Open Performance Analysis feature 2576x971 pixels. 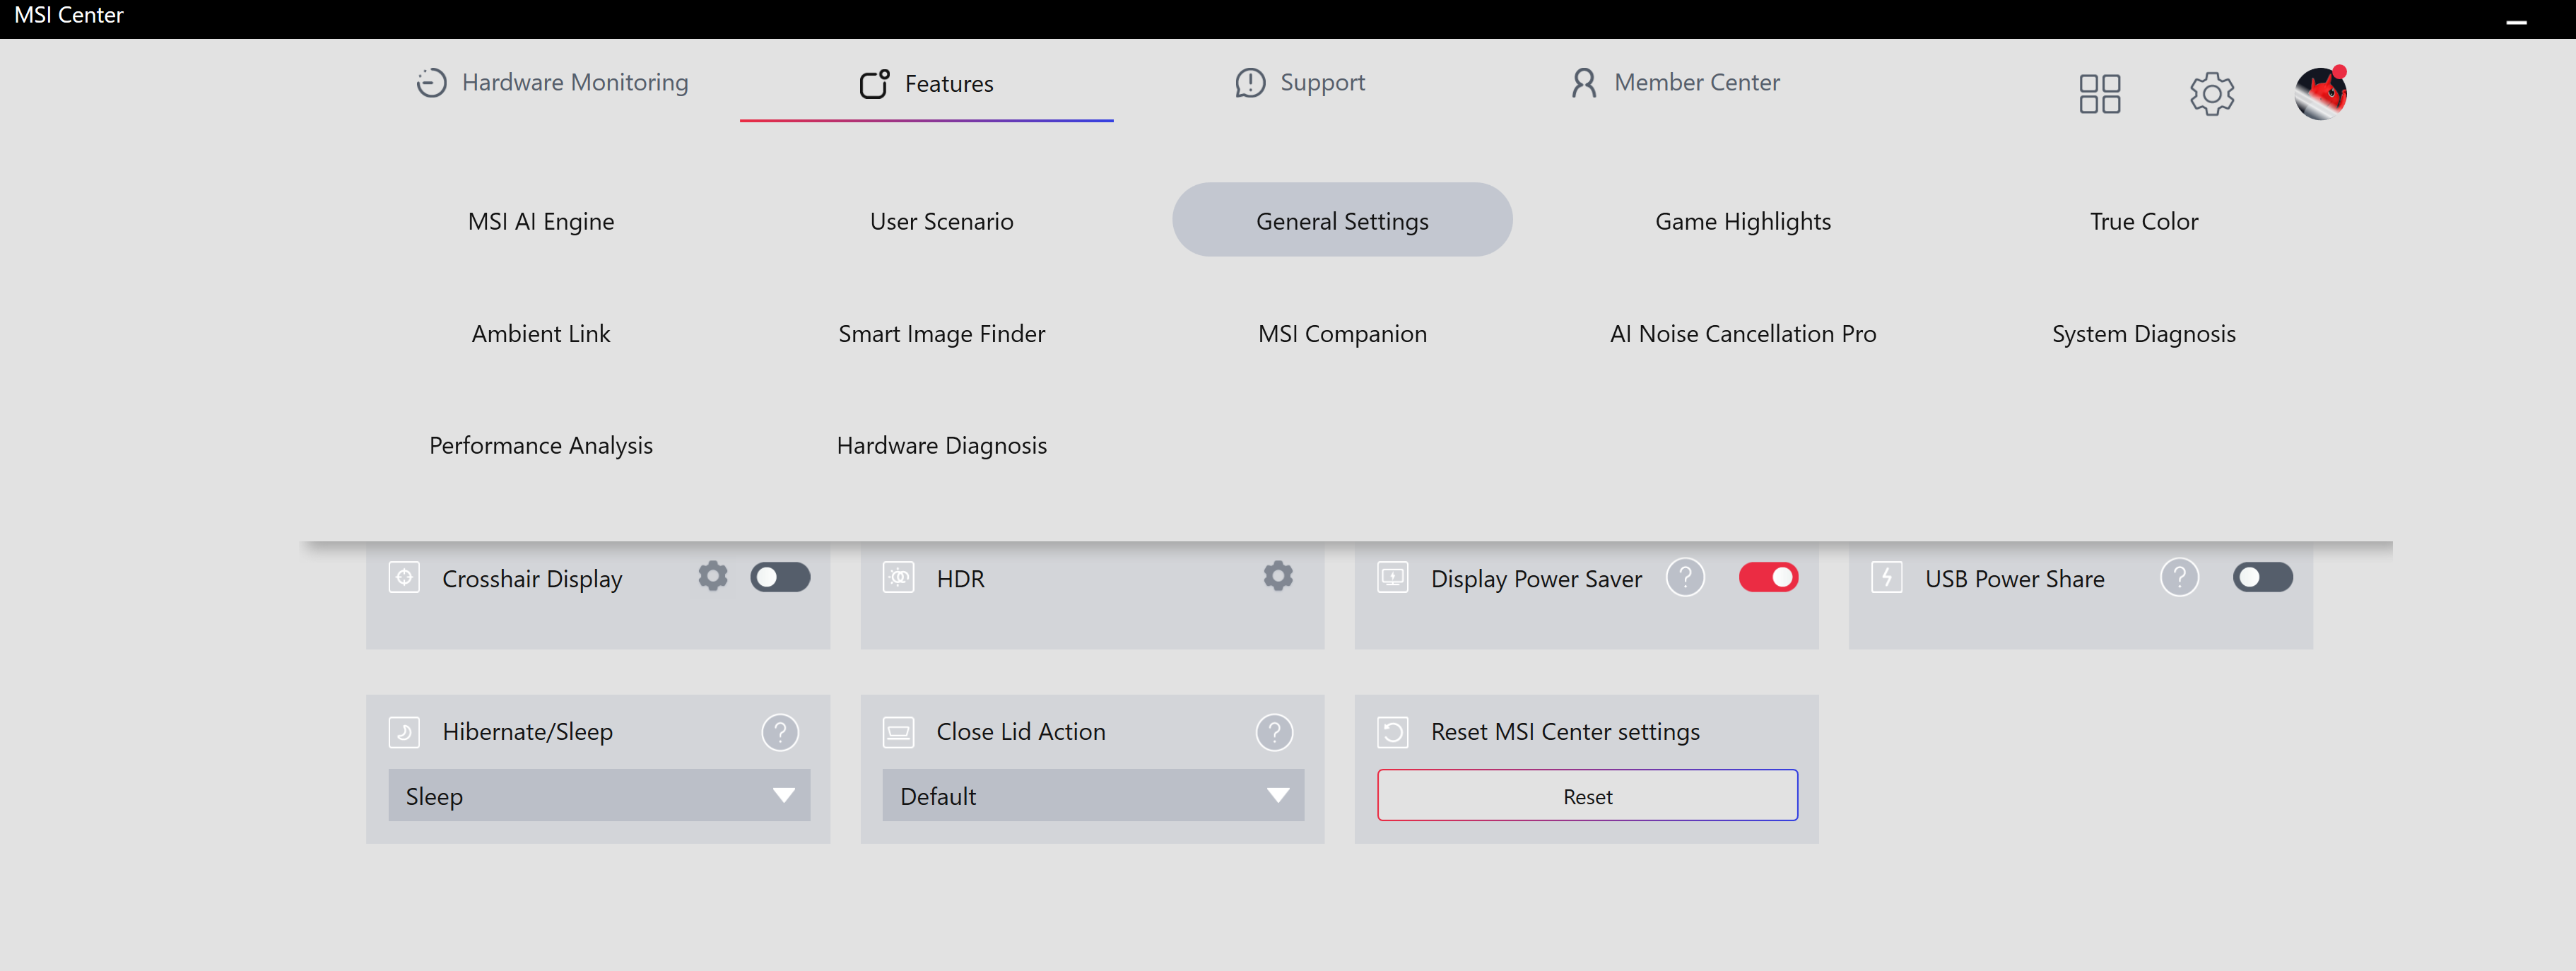(x=540, y=445)
